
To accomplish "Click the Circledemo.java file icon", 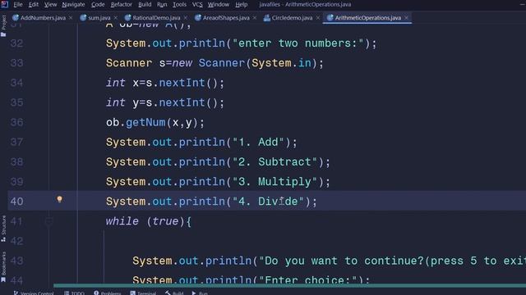I will [x=266, y=18].
